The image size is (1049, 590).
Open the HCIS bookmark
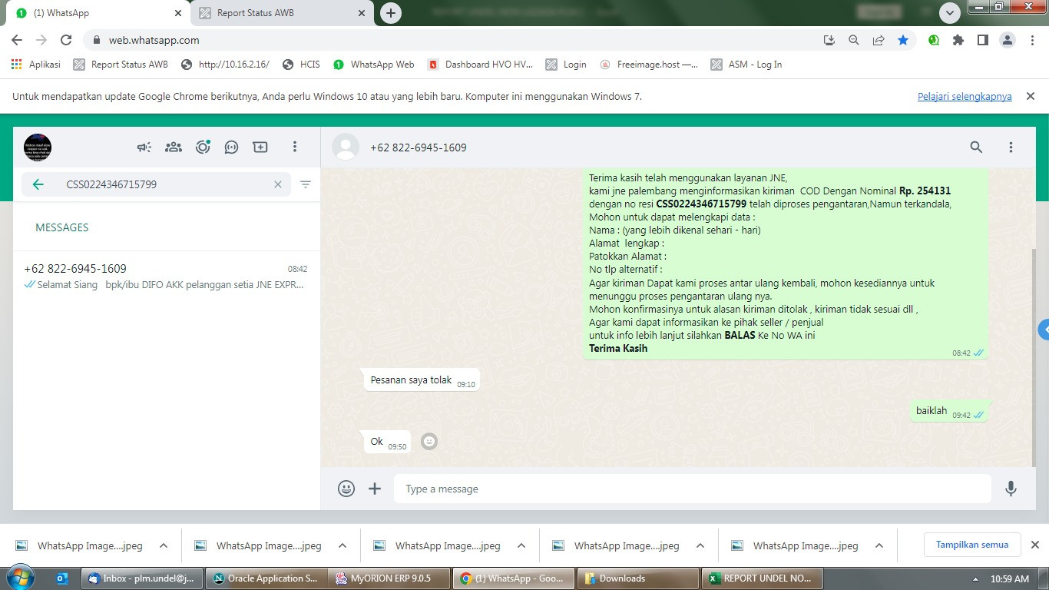click(x=301, y=65)
